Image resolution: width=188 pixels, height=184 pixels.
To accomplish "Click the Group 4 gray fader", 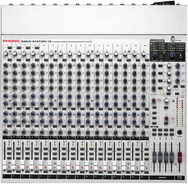I will 172,157.
